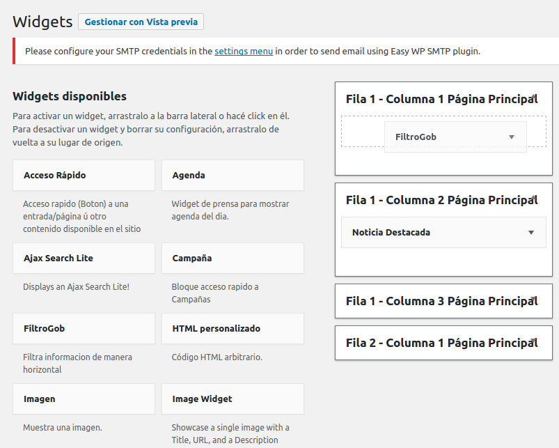Choose the Ajax Search Lite widget
Image resolution: width=559 pixels, height=448 pixels.
pos(84,258)
